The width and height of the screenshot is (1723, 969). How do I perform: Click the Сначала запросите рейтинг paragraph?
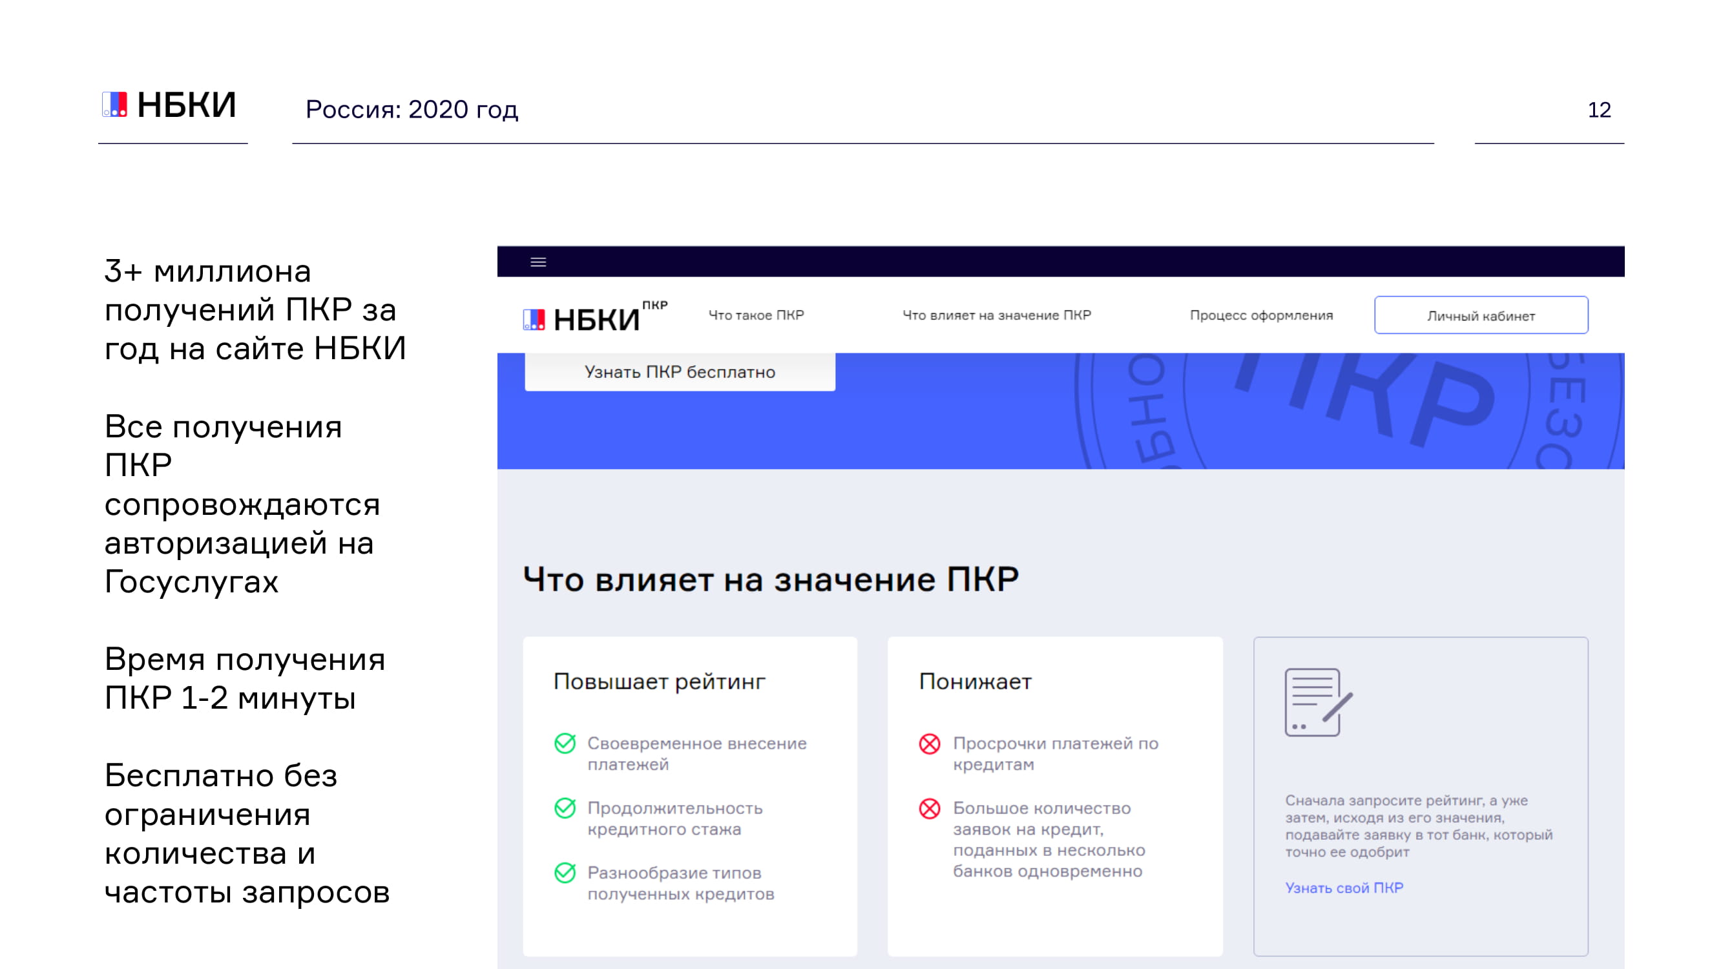point(1419,826)
